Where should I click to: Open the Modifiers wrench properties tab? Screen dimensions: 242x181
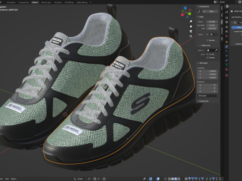(227, 47)
